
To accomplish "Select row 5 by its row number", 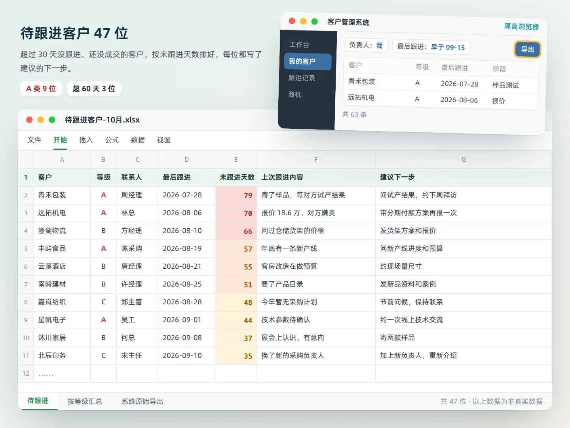I will point(26,249).
